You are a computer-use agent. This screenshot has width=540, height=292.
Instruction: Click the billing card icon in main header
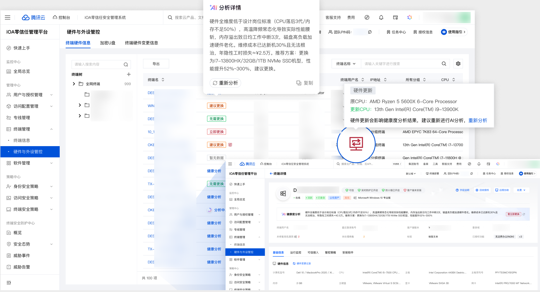pos(395,18)
